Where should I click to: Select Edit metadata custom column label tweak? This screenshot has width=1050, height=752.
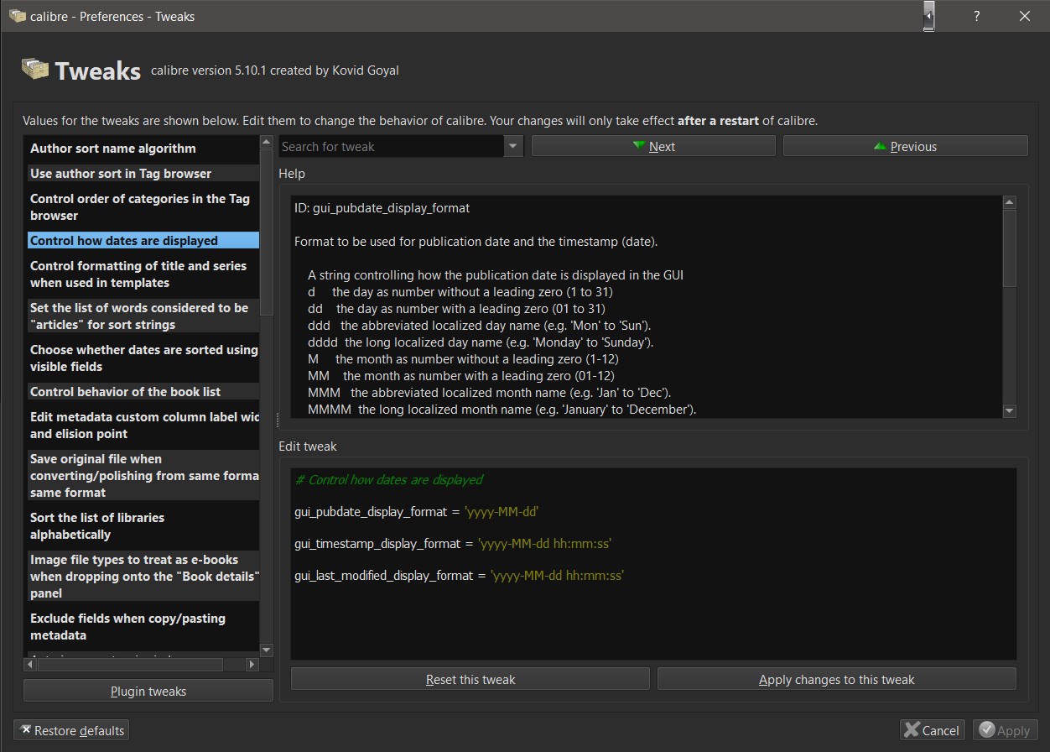tap(143, 426)
